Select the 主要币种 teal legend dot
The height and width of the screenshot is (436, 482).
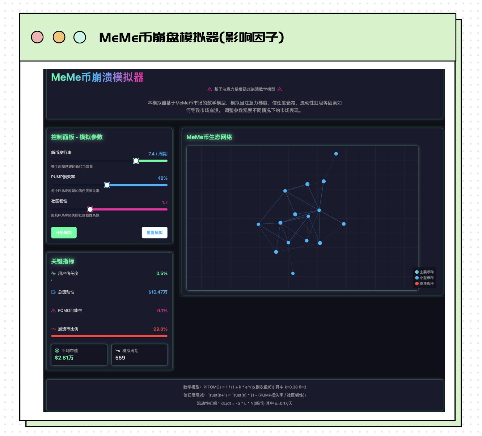(x=417, y=272)
